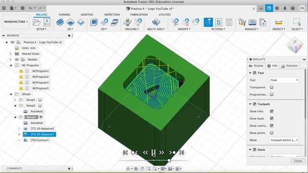This screenshot has width=308, height=173.
Task: Expand the Named Views node
Action: 11,54
